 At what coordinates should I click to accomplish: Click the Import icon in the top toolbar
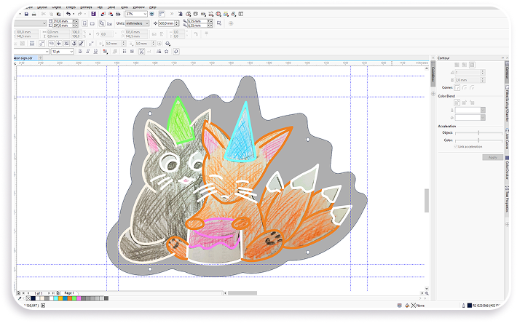click(x=103, y=14)
